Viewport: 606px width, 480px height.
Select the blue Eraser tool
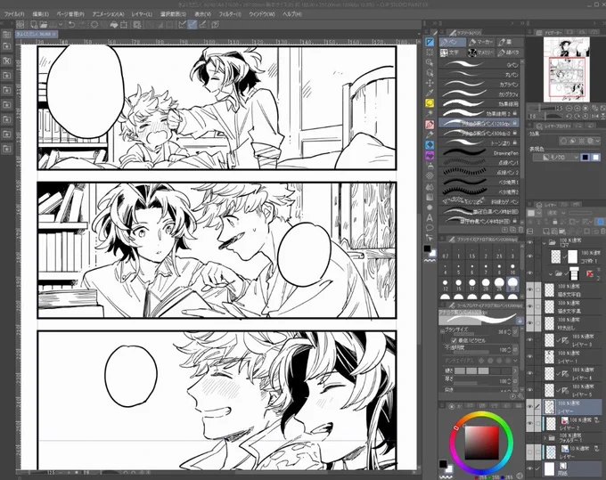(430, 145)
